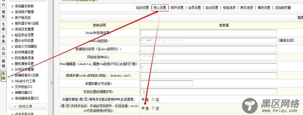
Task: Open 系统日志管理
Action: pos(24,29)
